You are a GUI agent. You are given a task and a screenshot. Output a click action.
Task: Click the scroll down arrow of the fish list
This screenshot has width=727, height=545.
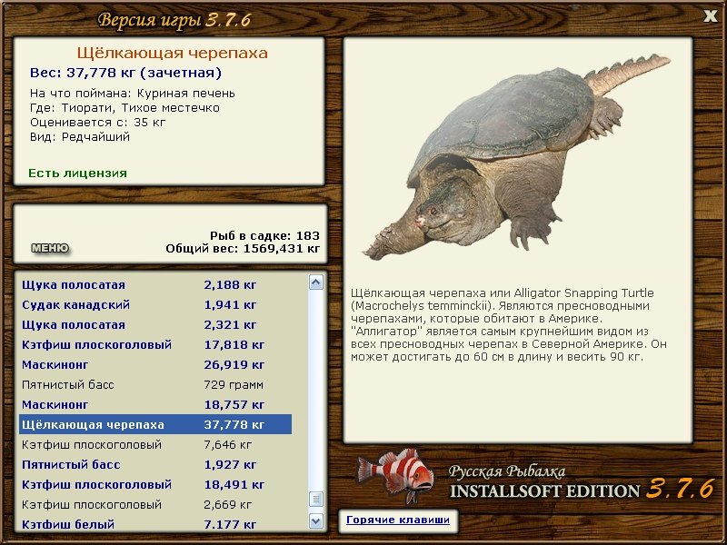tap(315, 521)
